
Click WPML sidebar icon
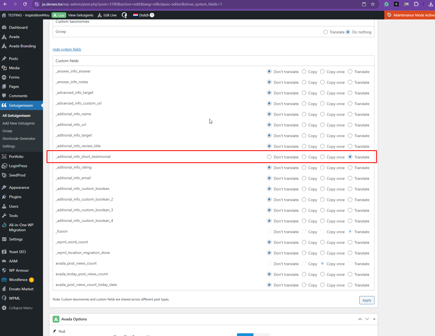[4, 298]
